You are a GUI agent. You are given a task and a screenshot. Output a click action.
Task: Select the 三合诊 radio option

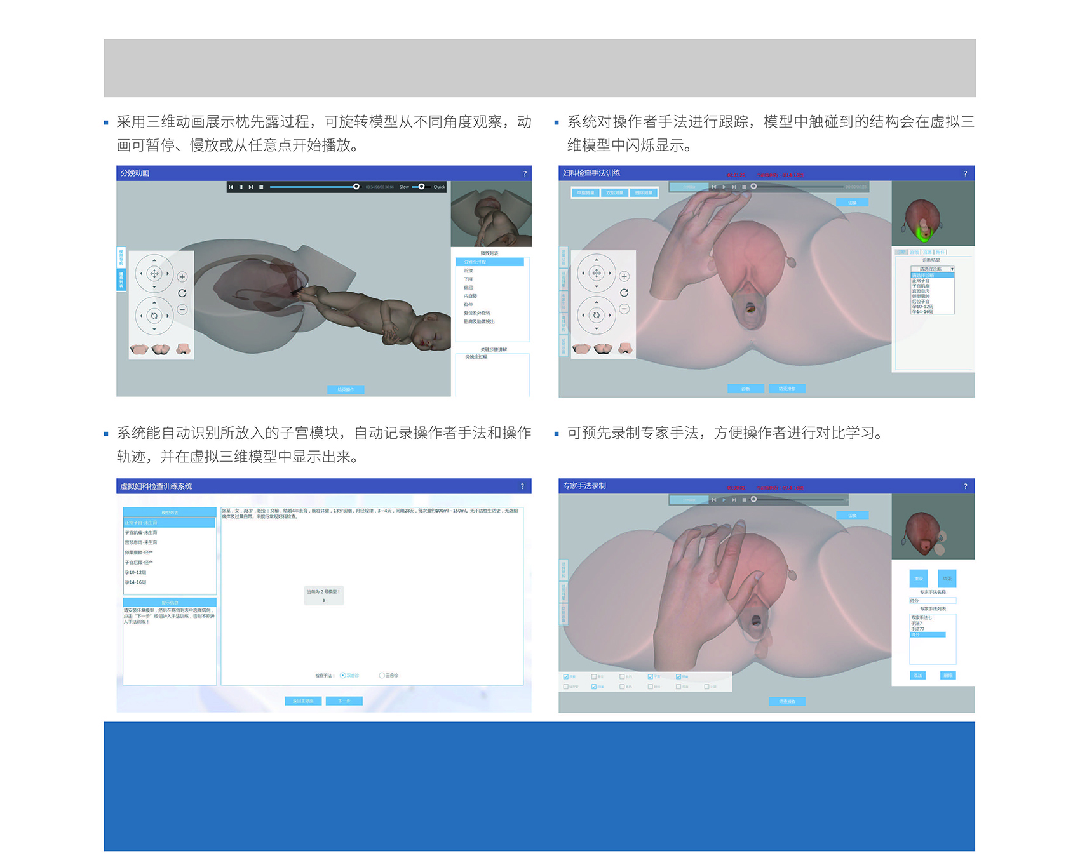(x=382, y=676)
